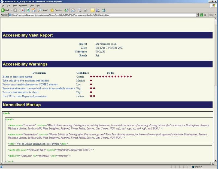Image resolution: width=218 pixels, height=169 pixels.
Task: Click the Edit with Word icon
Action: (85, 10)
